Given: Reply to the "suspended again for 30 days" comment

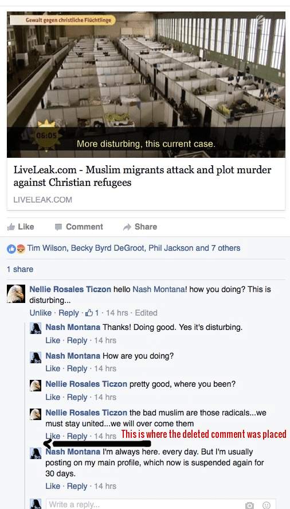Looking at the screenshot, I should point(77,486).
